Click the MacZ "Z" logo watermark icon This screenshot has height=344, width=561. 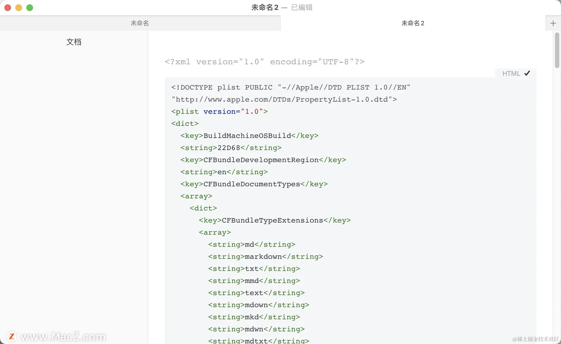click(11, 336)
